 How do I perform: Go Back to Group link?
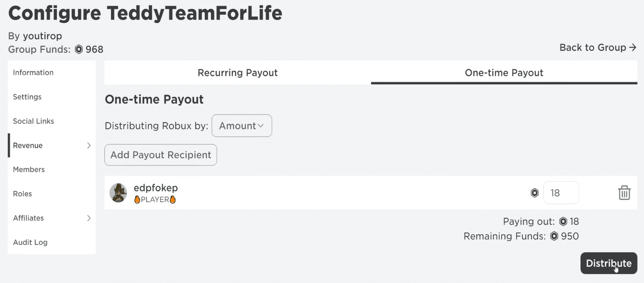597,47
